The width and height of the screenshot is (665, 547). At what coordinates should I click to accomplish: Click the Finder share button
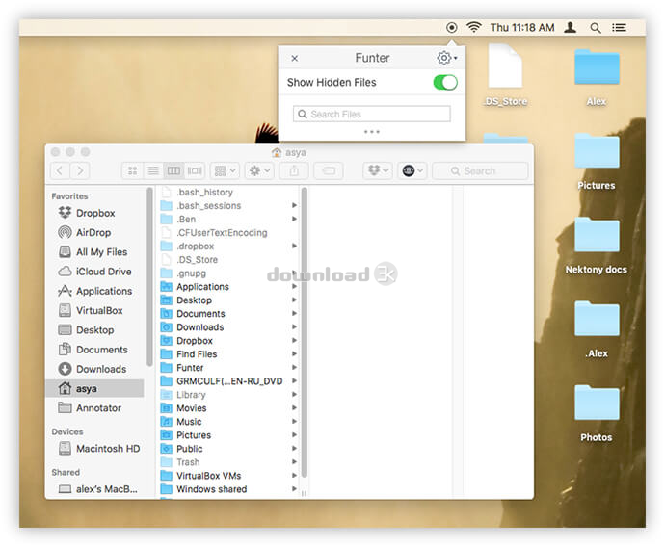294,170
